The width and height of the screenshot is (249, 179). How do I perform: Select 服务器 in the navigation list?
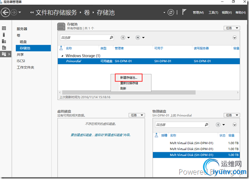click(x=22, y=29)
